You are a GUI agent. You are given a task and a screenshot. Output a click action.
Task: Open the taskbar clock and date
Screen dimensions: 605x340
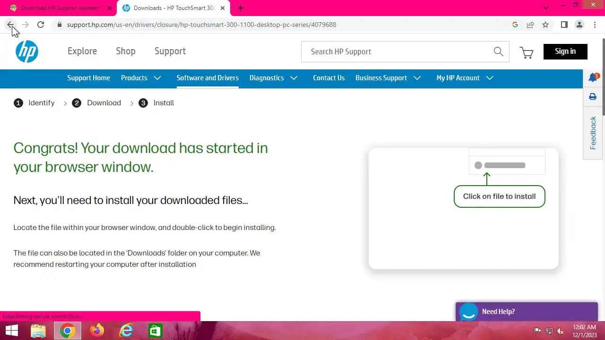tap(584, 331)
